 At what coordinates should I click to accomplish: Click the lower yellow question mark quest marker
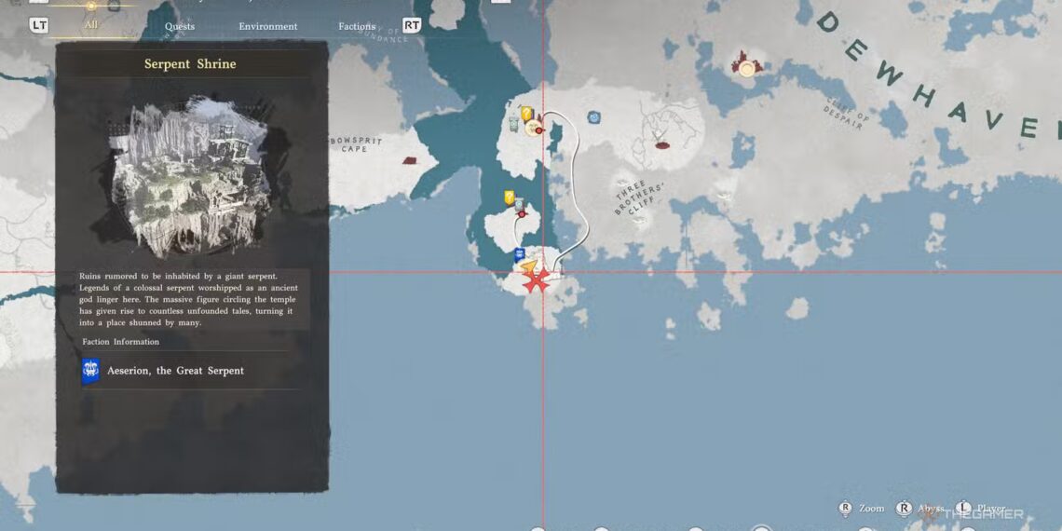[x=510, y=197]
